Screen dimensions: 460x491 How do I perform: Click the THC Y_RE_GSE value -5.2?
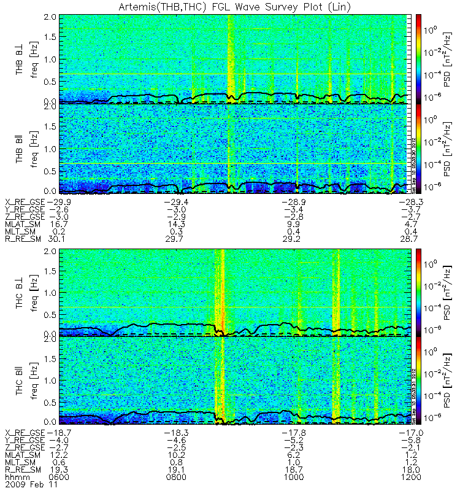pos(294,440)
